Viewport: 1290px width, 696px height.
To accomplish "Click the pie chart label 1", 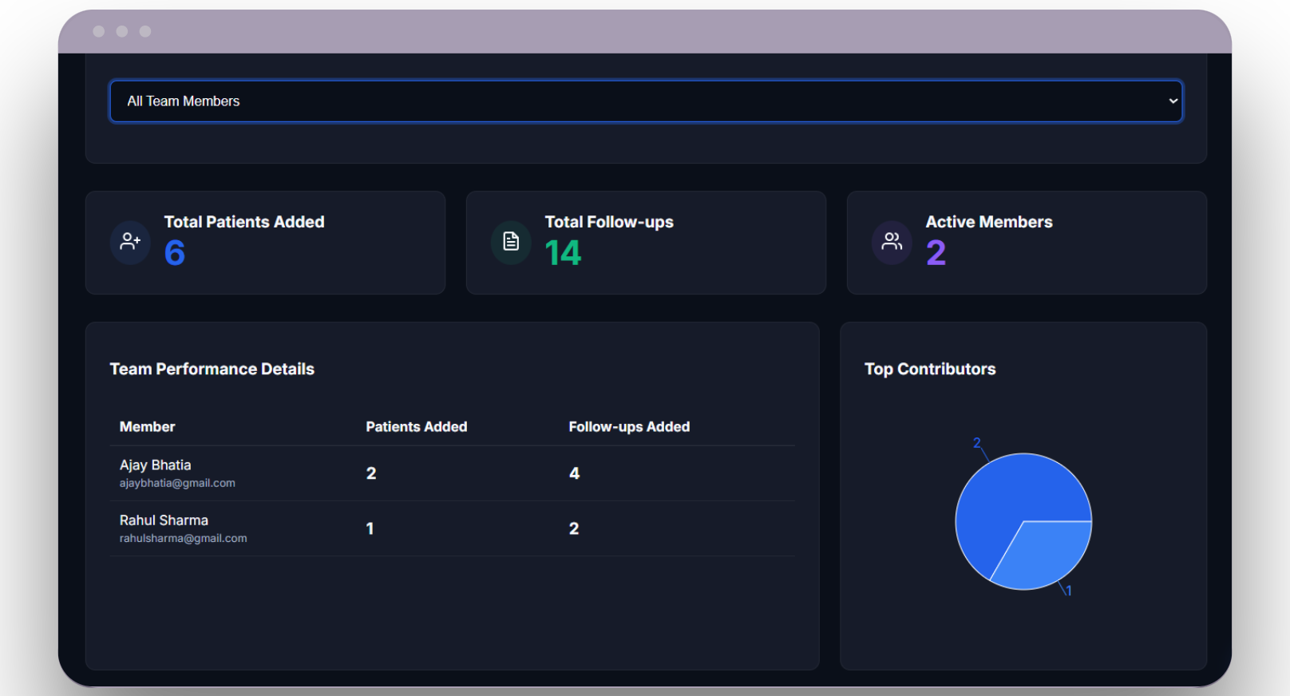I will (1069, 591).
